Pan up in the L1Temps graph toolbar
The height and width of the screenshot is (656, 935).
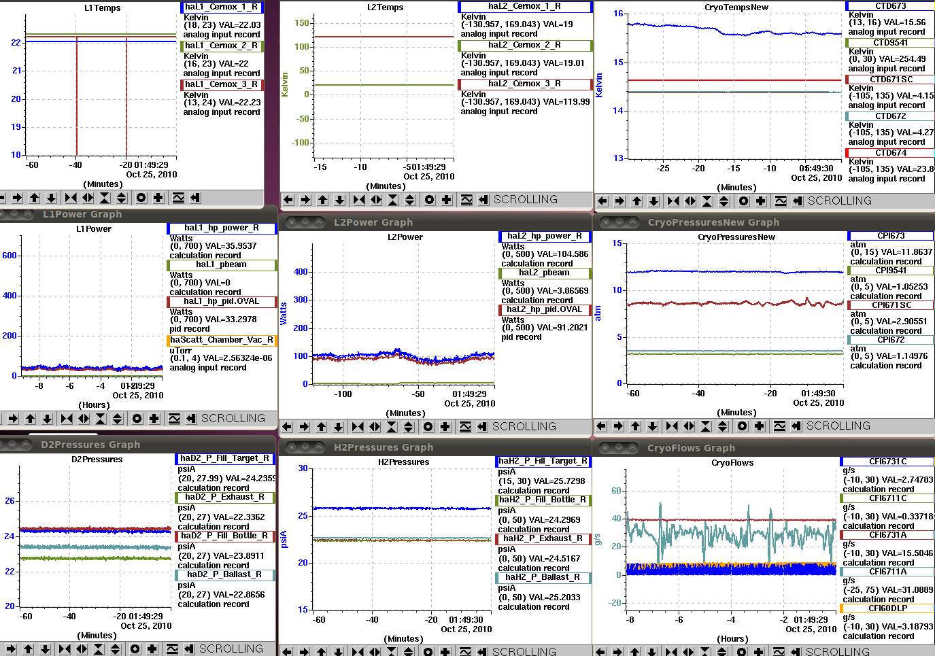(x=35, y=198)
